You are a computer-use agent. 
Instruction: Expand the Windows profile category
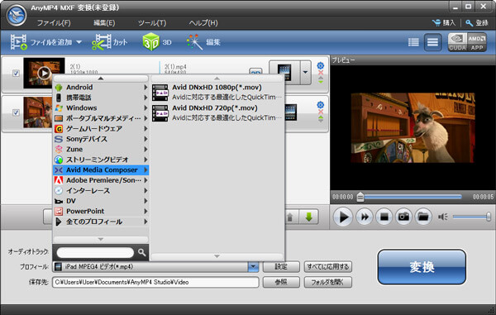point(101,107)
